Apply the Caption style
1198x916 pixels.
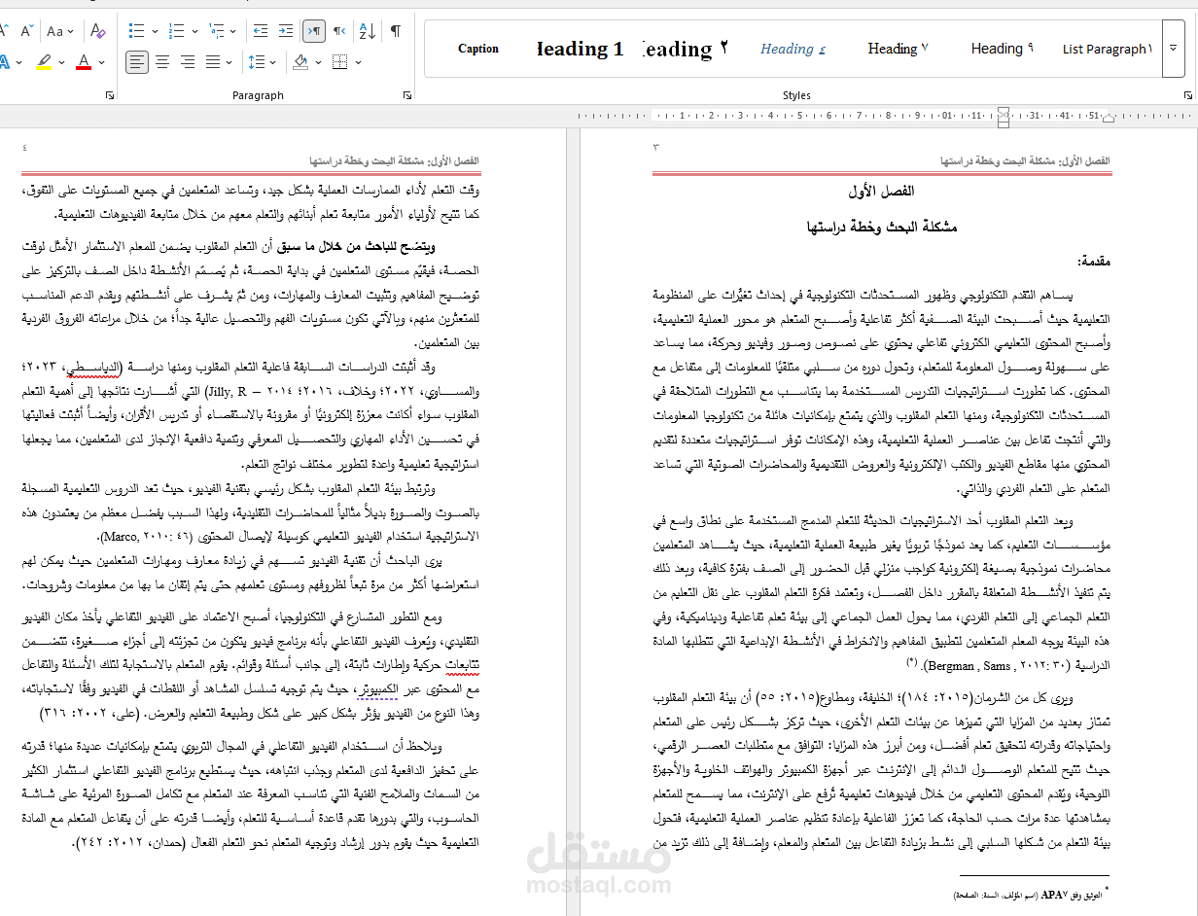click(x=478, y=49)
